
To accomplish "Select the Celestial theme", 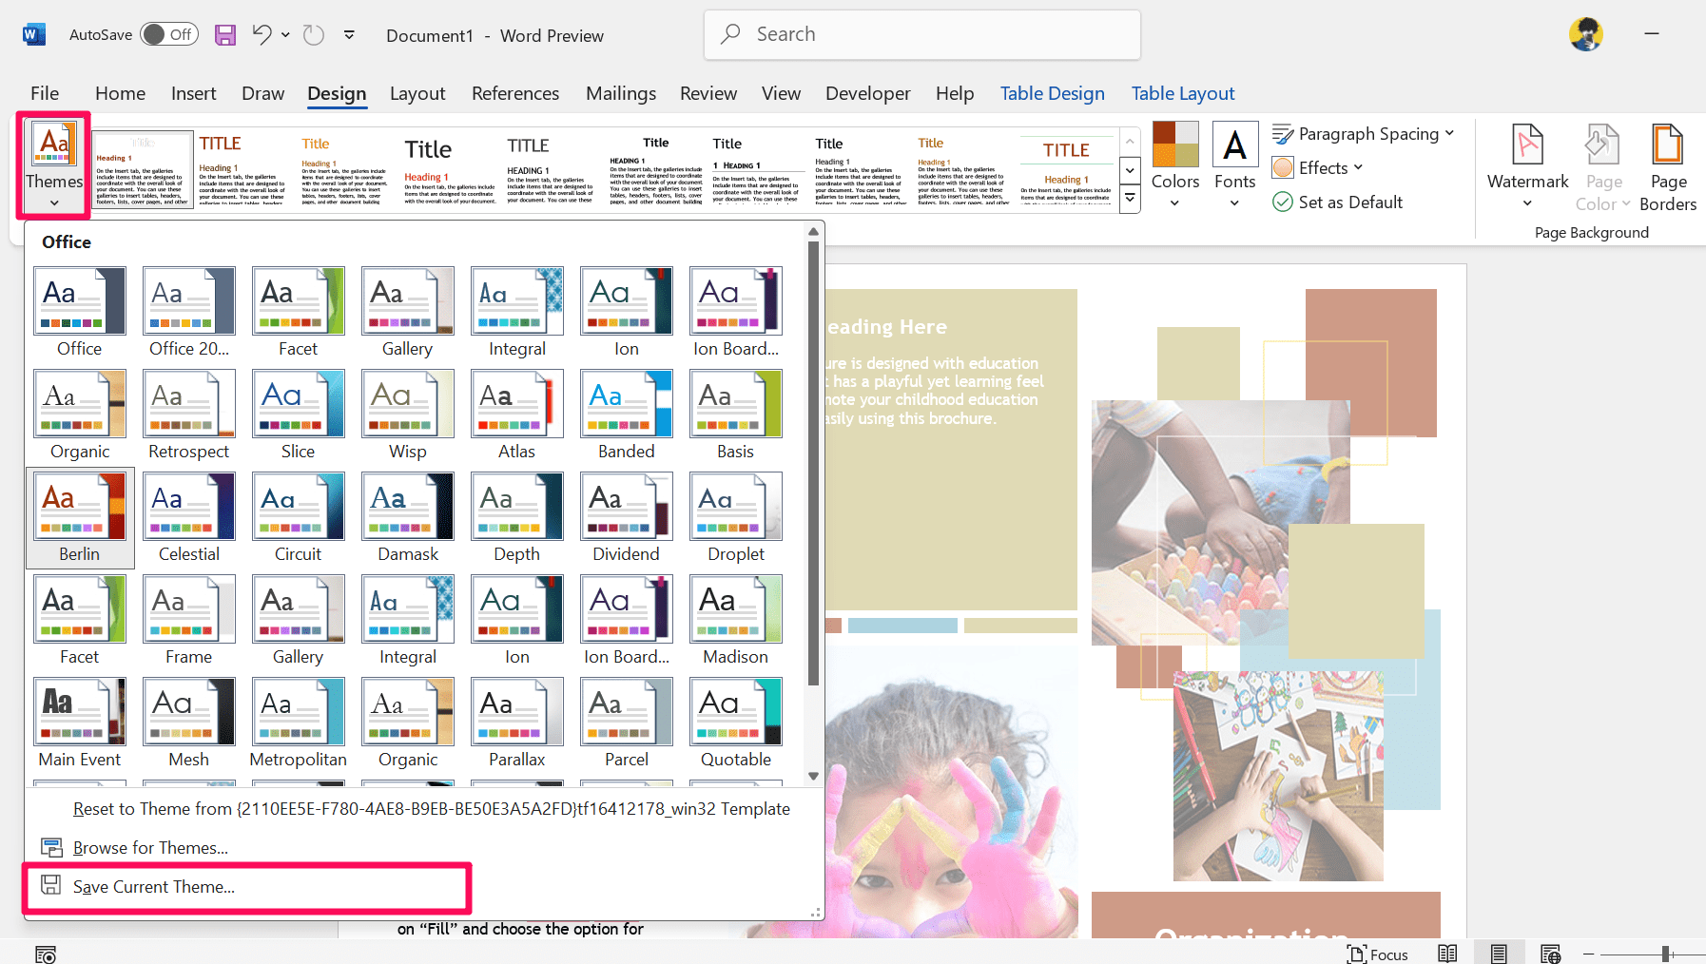I will (x=189, y=518).
